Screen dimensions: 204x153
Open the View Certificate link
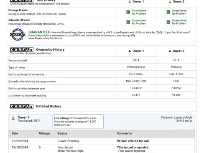pos(53,38)
